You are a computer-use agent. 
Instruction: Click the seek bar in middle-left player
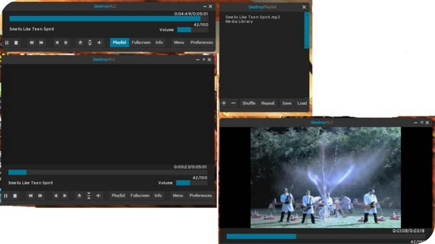[108, 172]
